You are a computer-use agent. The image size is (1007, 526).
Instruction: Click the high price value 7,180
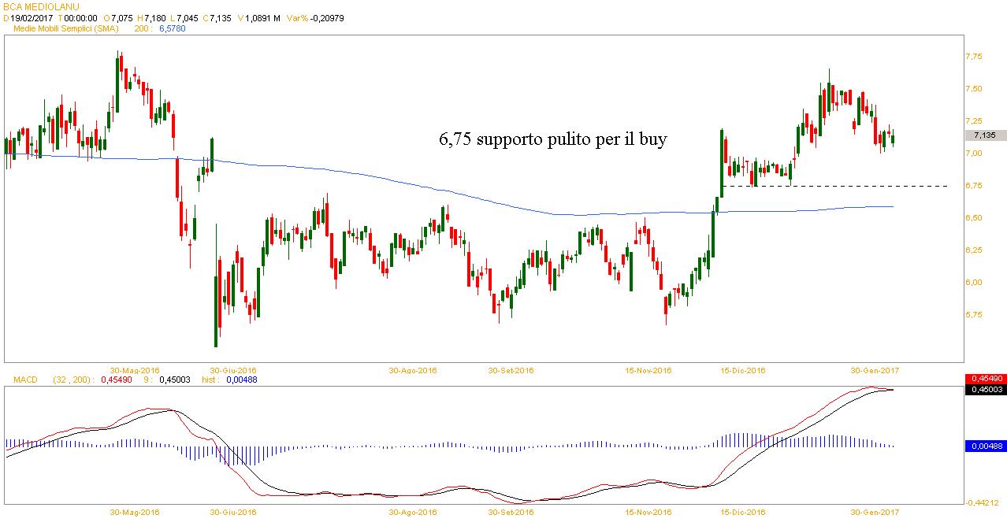pos(156,17)
